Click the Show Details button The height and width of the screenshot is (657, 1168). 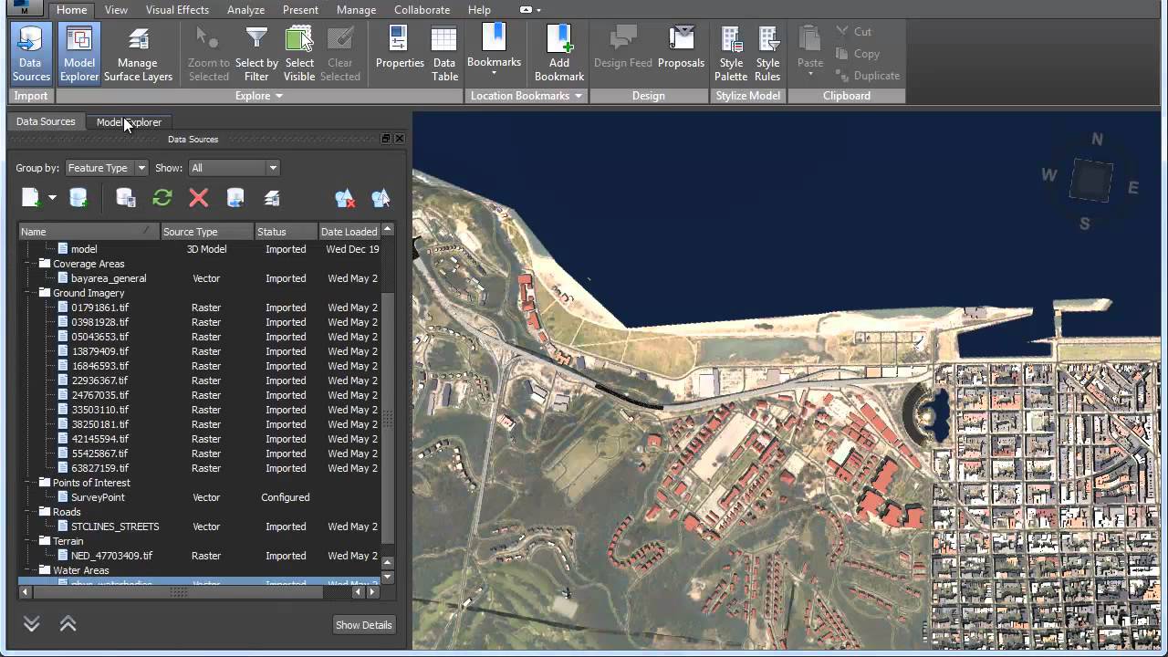(363, 625)
